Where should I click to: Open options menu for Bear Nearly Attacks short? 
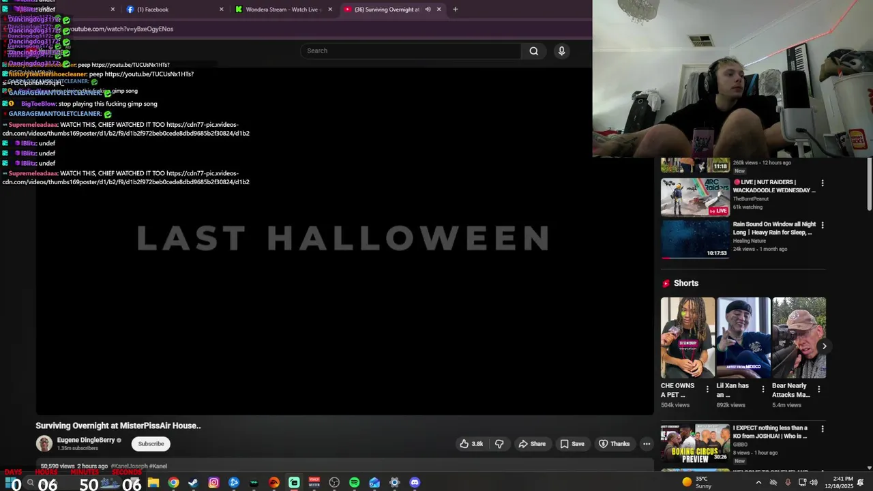(x=819, y=389)
